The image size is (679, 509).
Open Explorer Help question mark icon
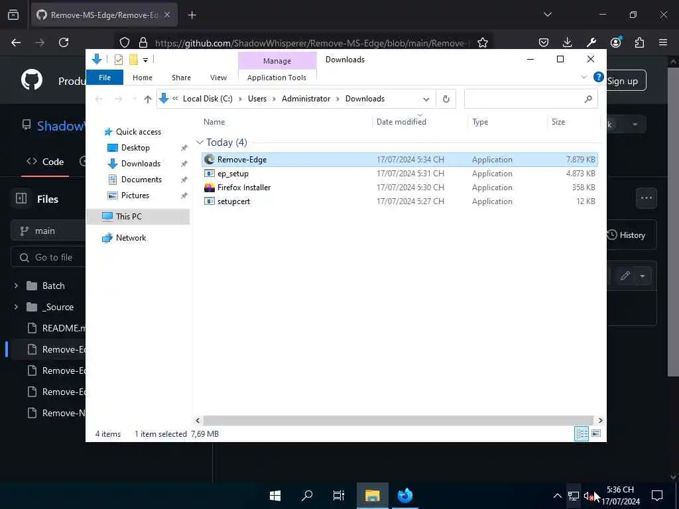point(599,77)
